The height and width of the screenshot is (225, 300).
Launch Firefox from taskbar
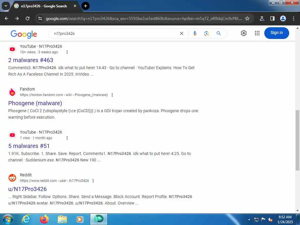[x=44, y=219]
